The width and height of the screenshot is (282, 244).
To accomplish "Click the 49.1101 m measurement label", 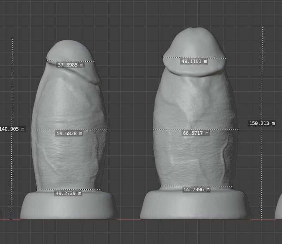I will click(194, 62).
